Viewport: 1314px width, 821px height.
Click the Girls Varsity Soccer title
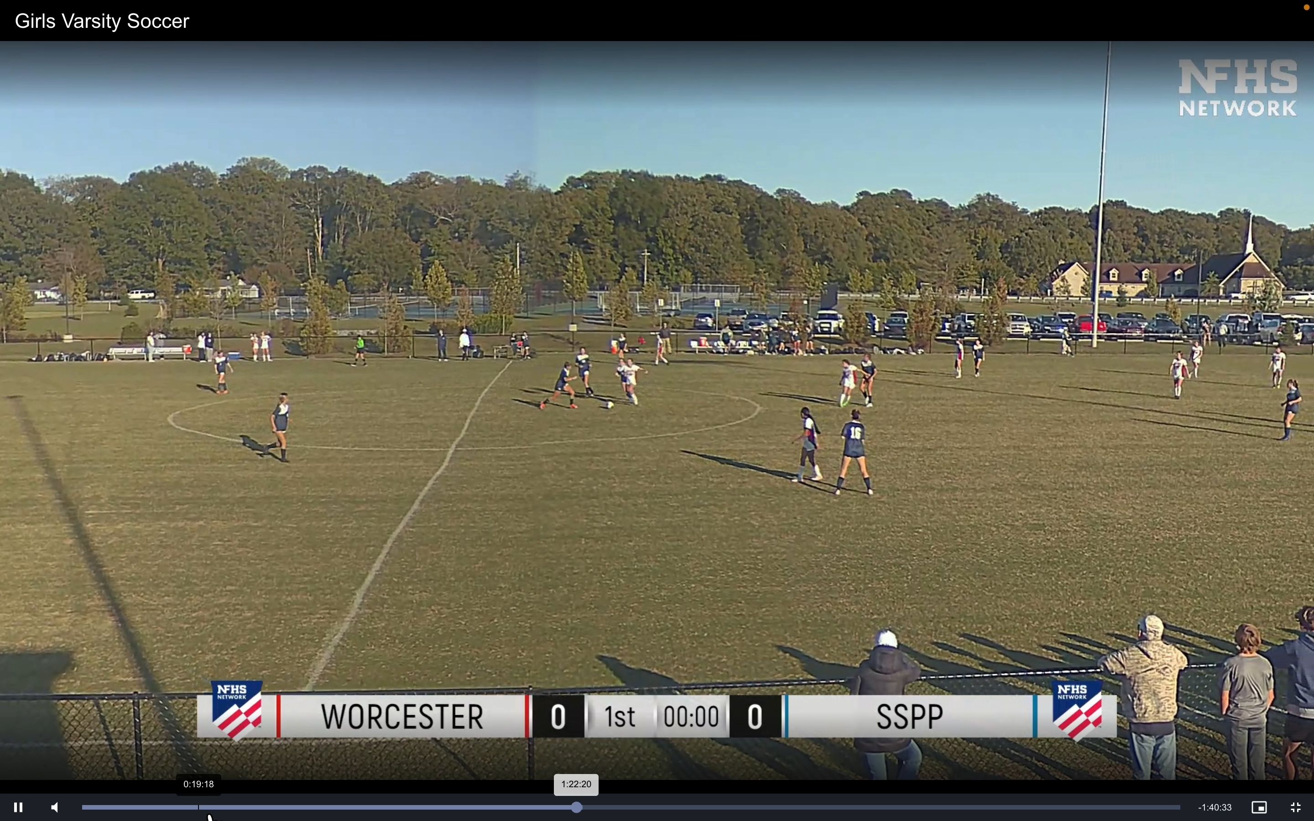coord(102,21)
